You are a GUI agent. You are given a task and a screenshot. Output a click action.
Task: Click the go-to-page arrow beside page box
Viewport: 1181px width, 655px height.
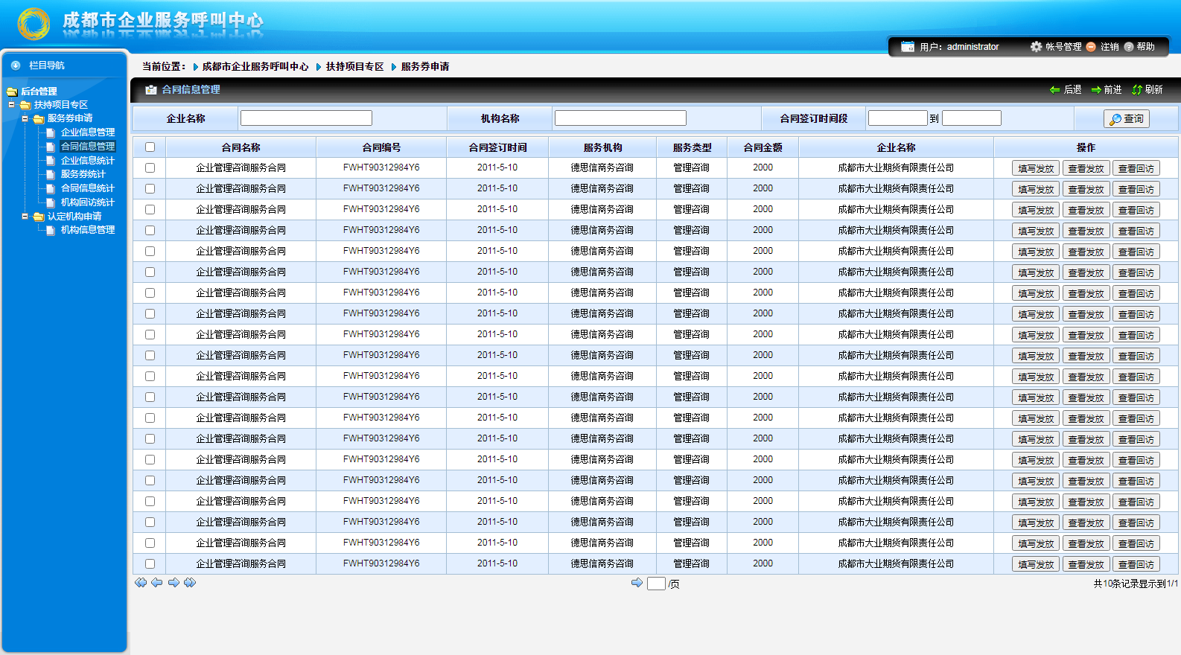click(x=637, y=583)
